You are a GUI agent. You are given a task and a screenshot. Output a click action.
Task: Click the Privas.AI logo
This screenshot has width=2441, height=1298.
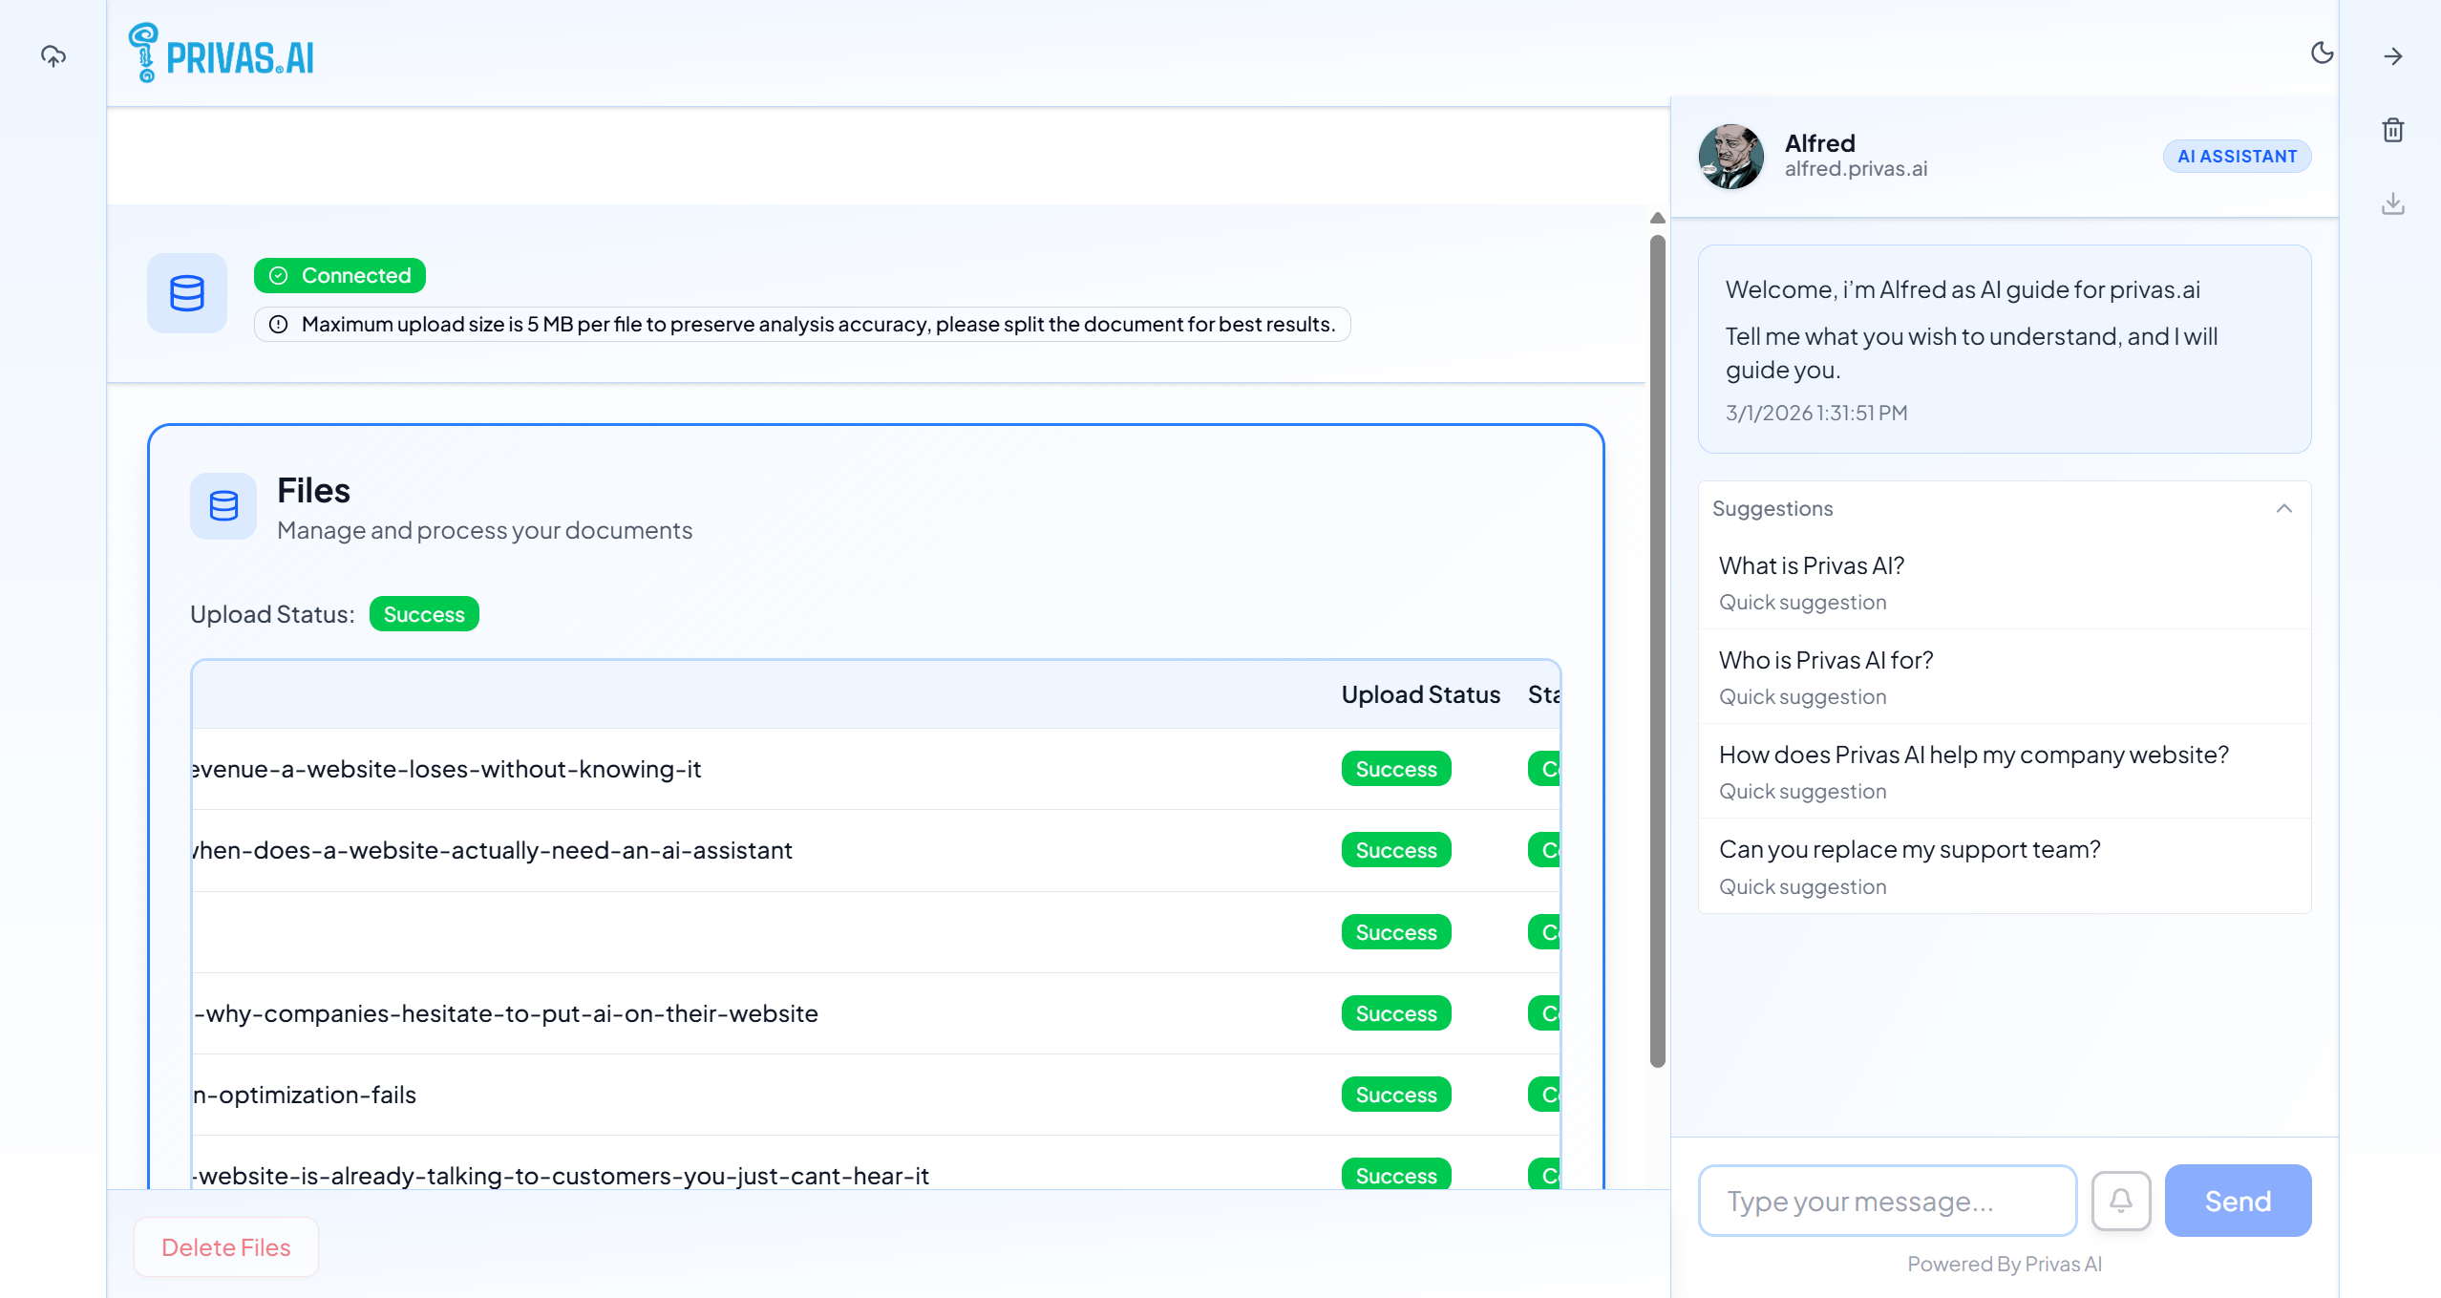click(222, 53)
